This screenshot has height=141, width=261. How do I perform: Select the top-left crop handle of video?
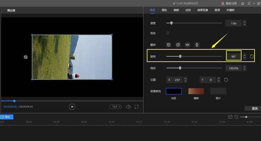click(x=32, y=35)
